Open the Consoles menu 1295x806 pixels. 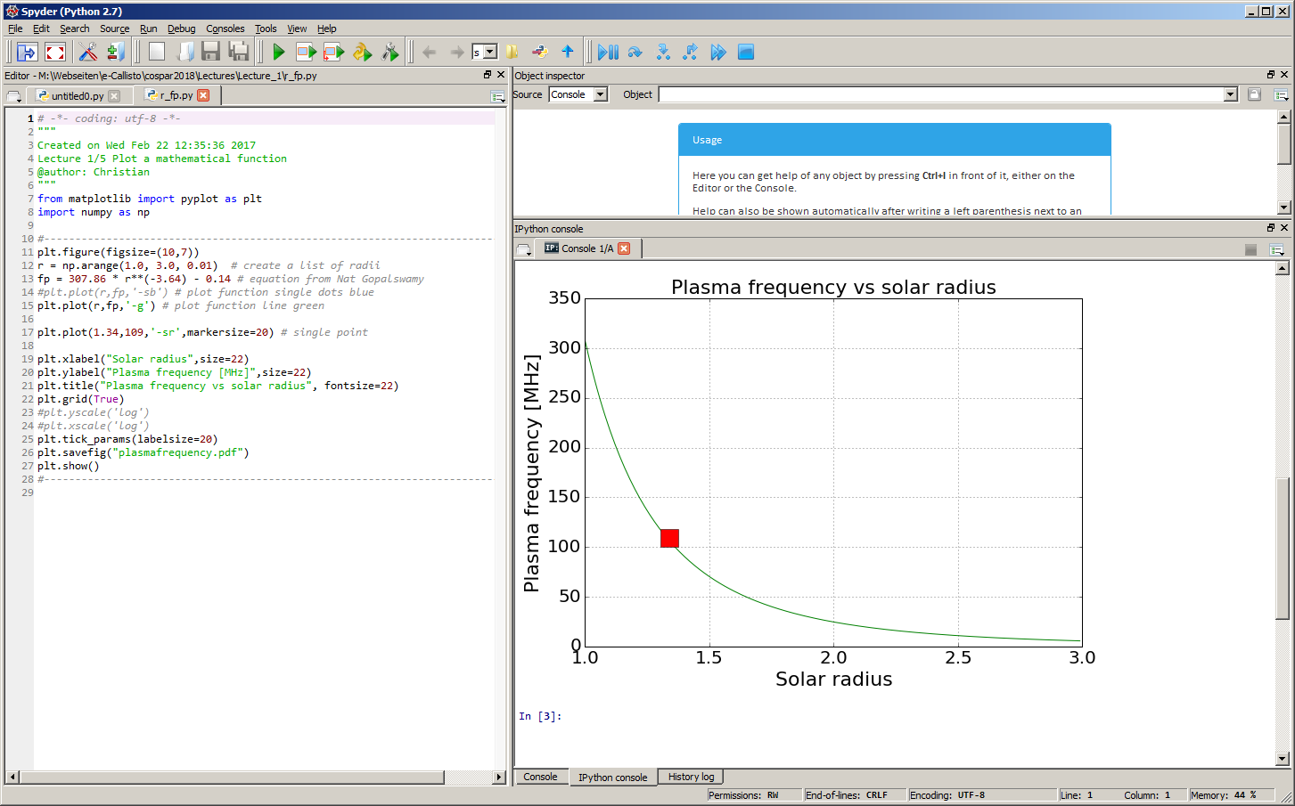click(x=225, y=28)
